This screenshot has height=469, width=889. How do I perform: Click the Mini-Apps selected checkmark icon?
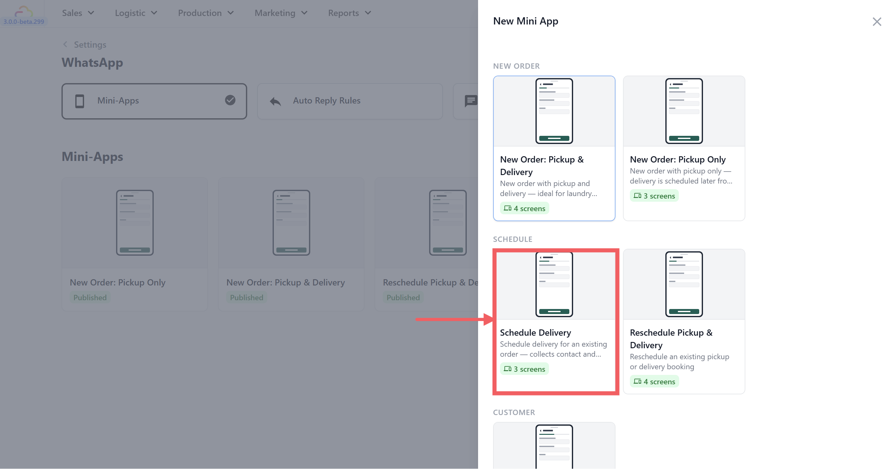point(230,100)
